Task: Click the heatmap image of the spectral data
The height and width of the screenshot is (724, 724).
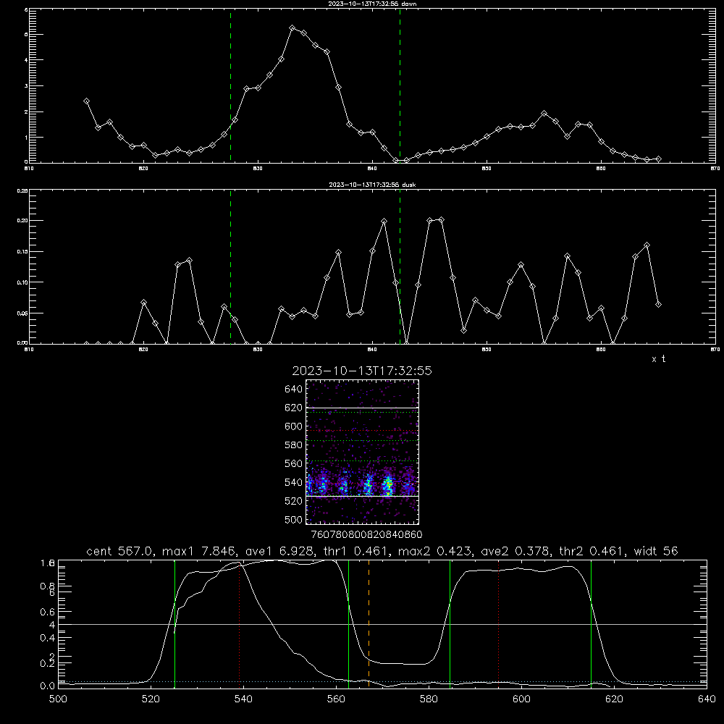Action: pyautogui.click(x=362, y=452)
